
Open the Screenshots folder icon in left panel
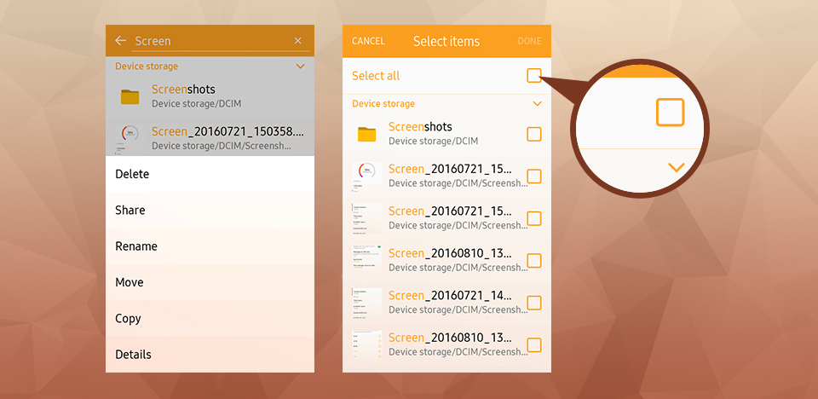point(130,96)
